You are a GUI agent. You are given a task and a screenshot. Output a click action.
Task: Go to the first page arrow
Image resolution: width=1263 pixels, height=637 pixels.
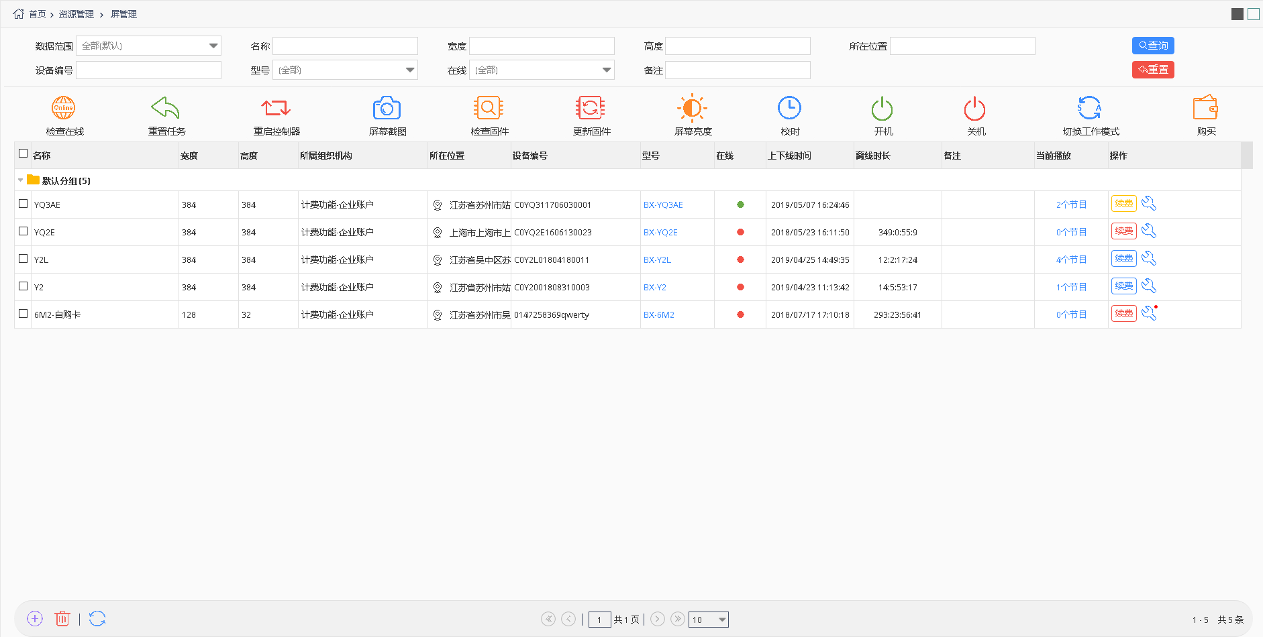pos(548,619)
